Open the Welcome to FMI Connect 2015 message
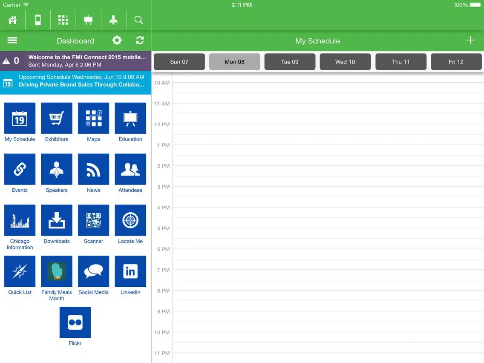The height and width of the screenshot is (363, 484). [76, 61]
